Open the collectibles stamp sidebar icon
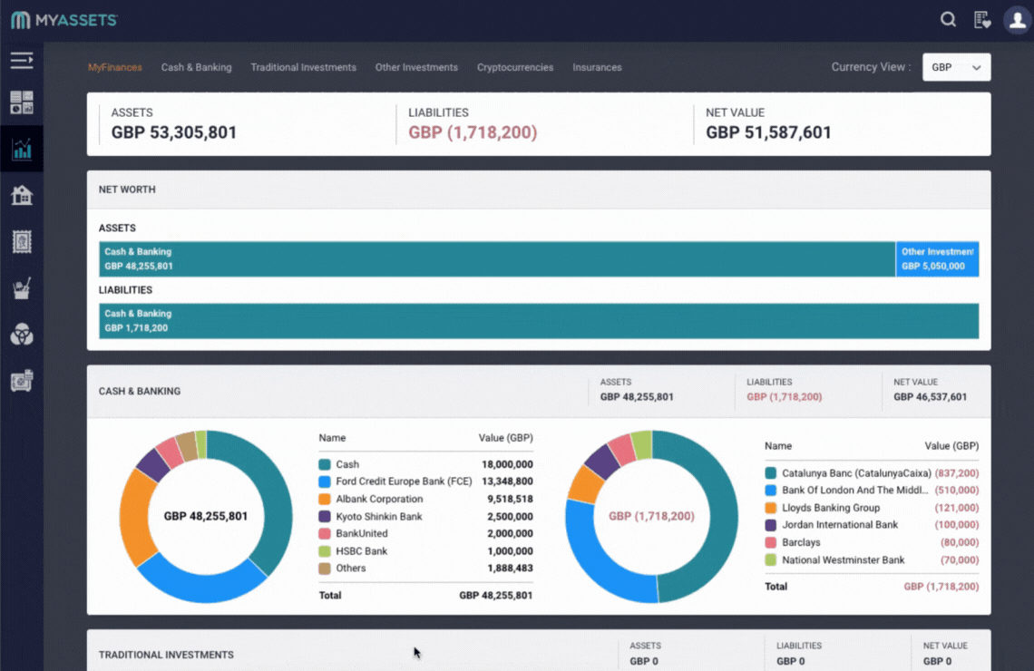This screenshot has width=1034, height=671. pos(22,242)
